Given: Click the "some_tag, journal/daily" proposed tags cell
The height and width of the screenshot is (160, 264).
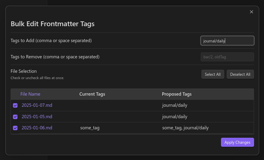Looking at the screenshot, I should 185,128.
